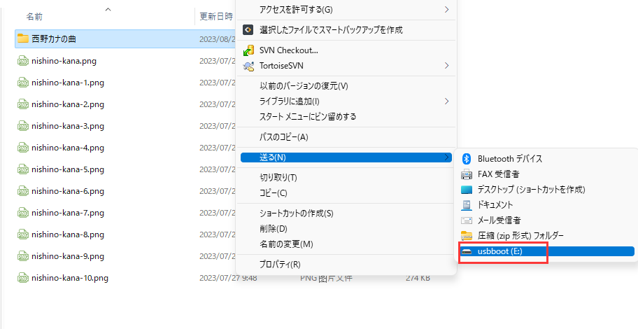Click the ドキュメント icon in submenu
This screenshot has width=638, height=329.
pos(467,205)
